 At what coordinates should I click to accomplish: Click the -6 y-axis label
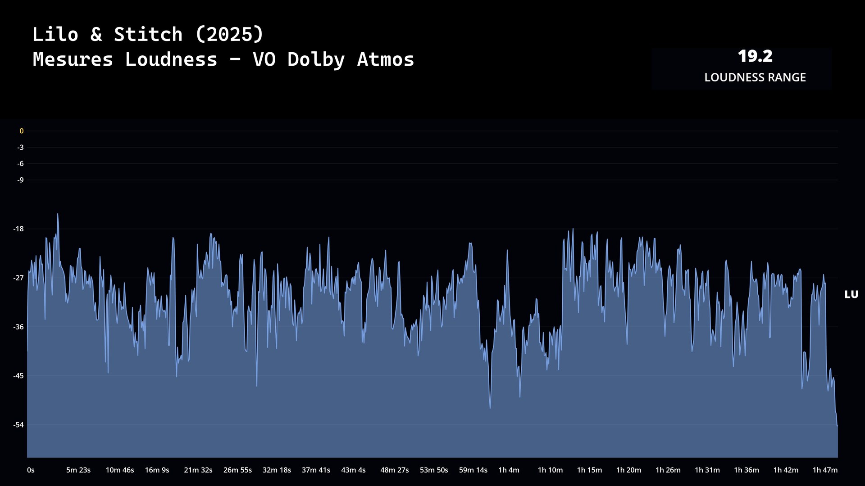[x=21, y=164]
